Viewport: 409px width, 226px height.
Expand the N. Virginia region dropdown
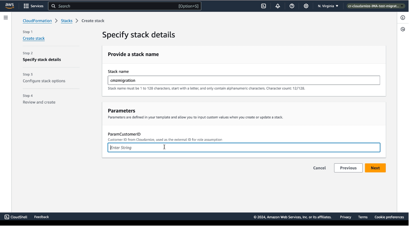point(328,6)
